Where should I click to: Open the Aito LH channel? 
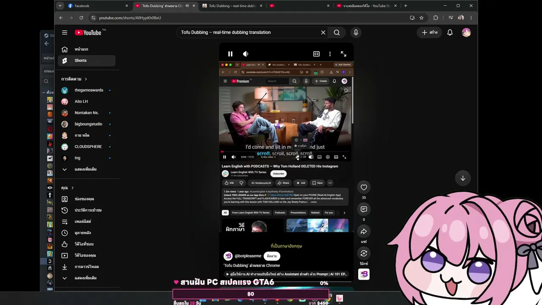point(87,101)
